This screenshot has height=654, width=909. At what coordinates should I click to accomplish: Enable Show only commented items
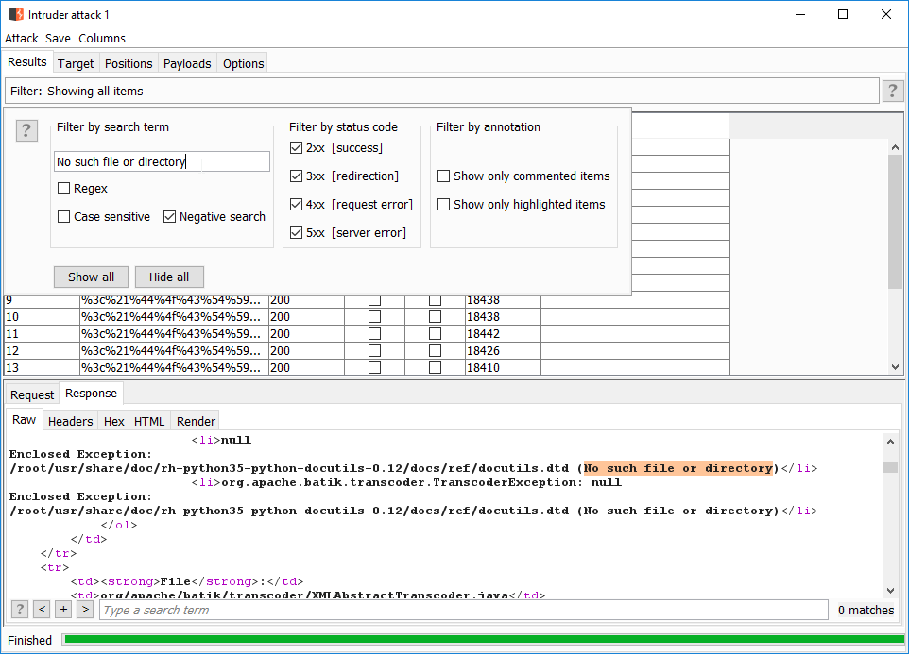(443, 176)
